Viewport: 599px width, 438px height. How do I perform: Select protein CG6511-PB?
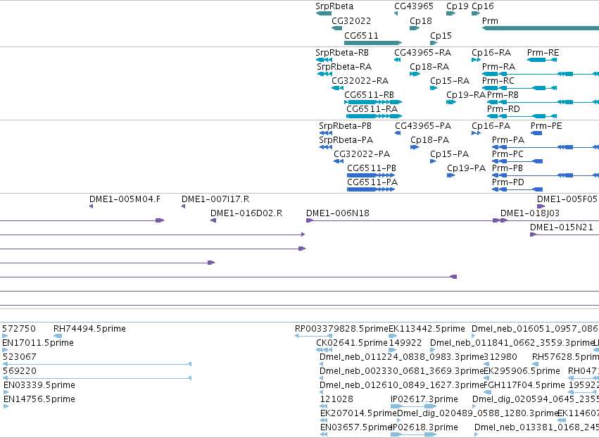371,175
